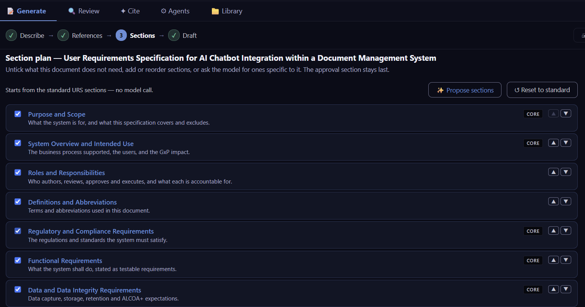
Task: Click Definitions and Abbreviations title
Action: [x=72, y=202]
